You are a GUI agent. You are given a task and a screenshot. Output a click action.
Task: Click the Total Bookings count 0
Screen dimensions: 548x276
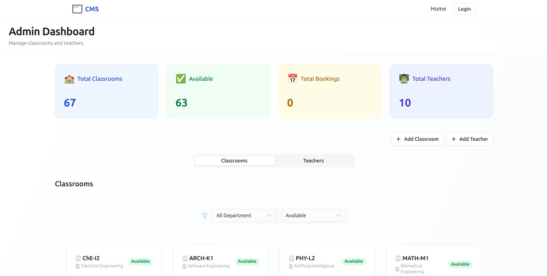pyautogui.click(x=290, y=103)
